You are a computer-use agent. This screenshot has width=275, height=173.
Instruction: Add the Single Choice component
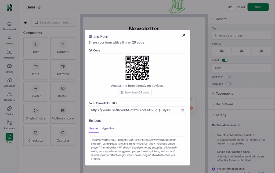(36, 114)
